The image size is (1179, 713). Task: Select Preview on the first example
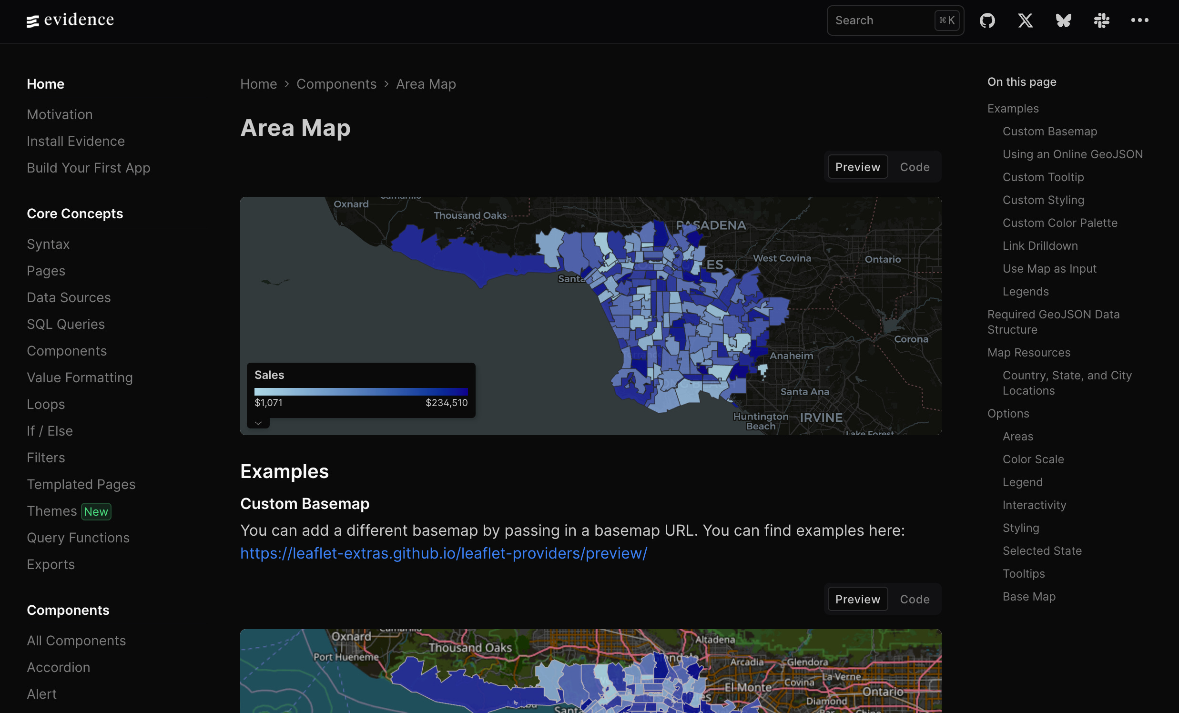857,167
